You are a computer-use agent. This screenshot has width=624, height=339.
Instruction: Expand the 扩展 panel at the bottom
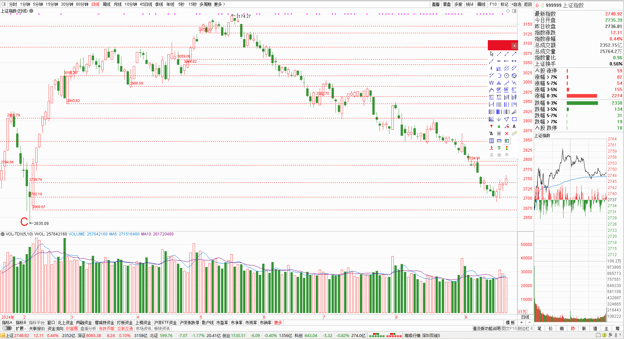tap(20, 328)
